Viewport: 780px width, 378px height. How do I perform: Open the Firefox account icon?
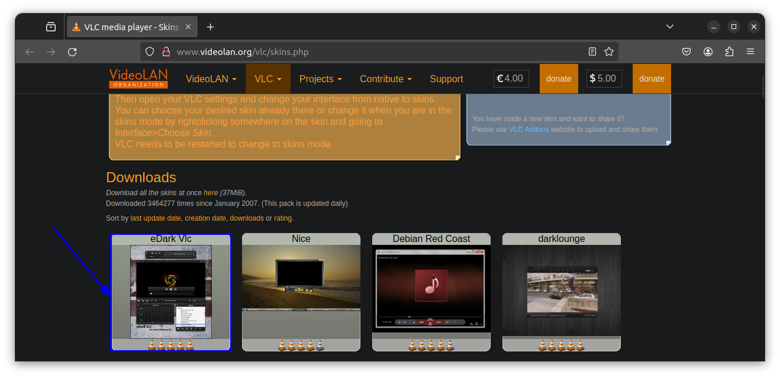[x=708, y=51]
